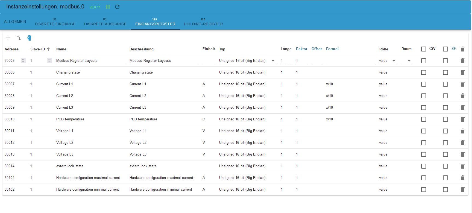Step the Adresse 30005 spinner
472x213 pixels.
coord(23,60)
